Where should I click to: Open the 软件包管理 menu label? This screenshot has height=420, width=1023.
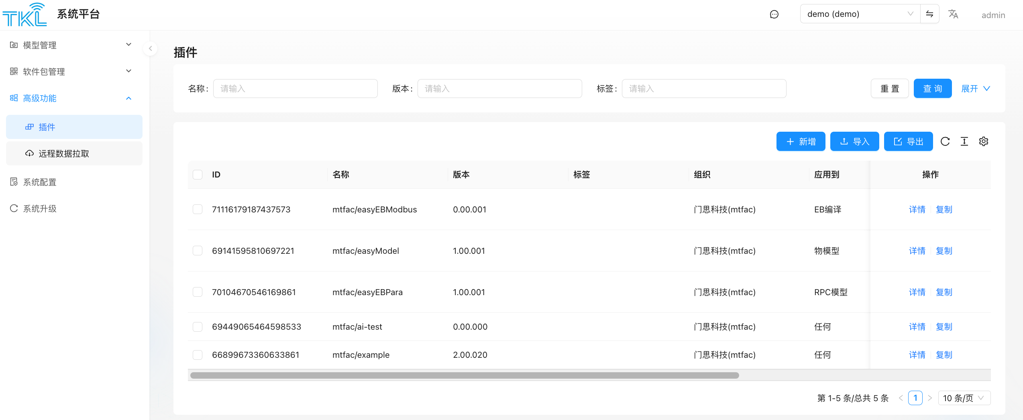[x=44, y=71]
